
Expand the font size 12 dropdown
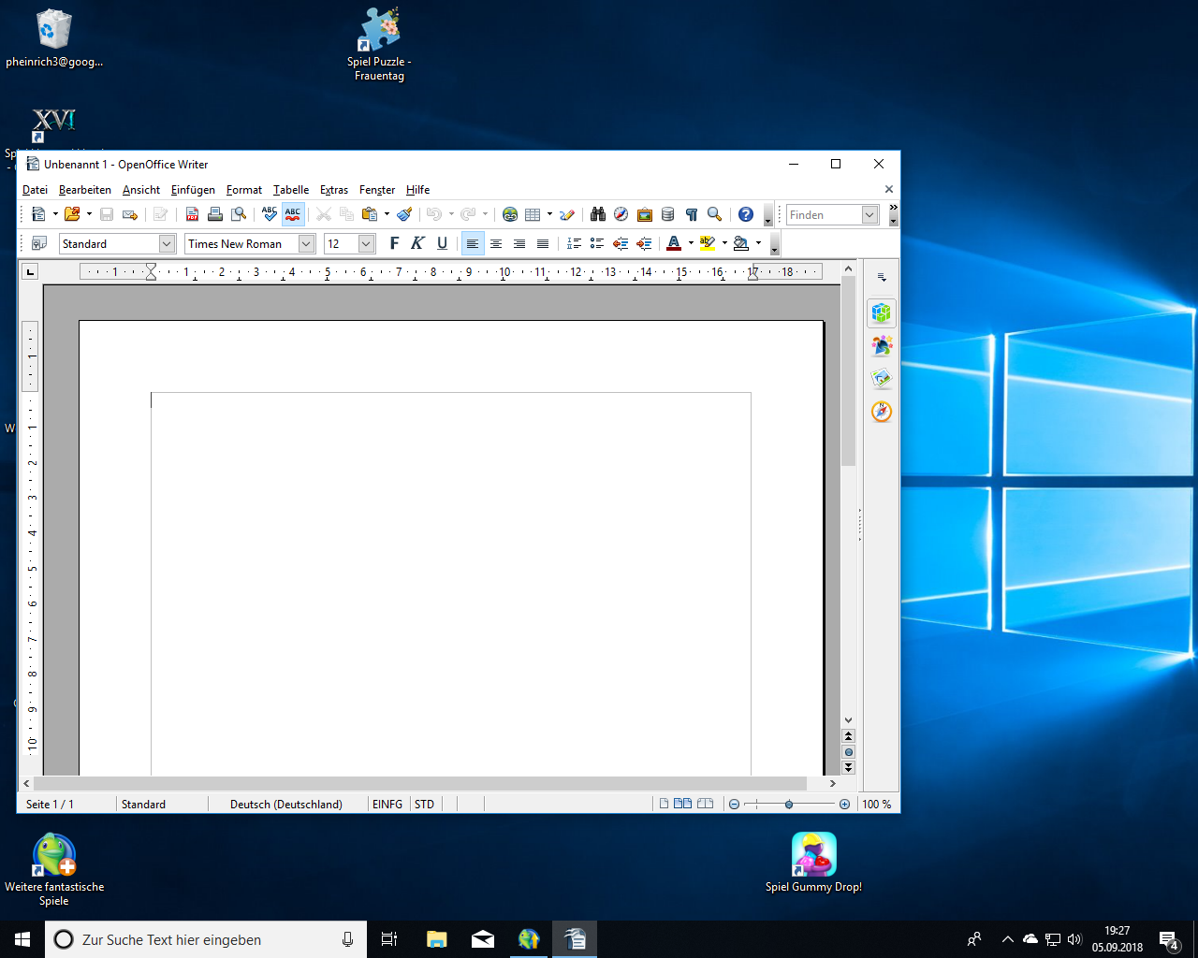coord(366,243)
